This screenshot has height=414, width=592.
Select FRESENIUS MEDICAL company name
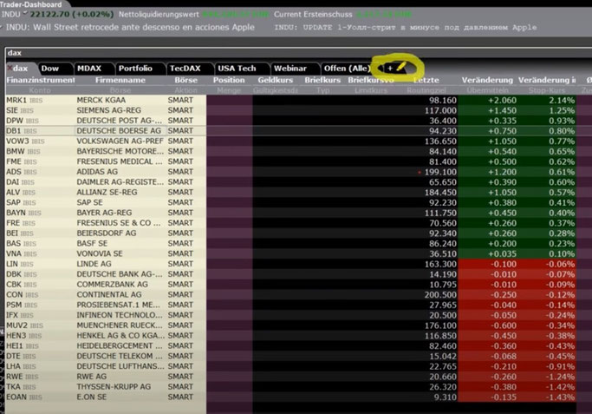pos(120,161)
